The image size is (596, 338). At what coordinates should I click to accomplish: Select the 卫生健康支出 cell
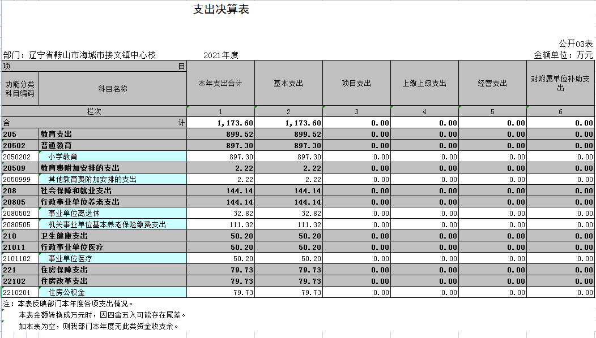pos(113,236)
